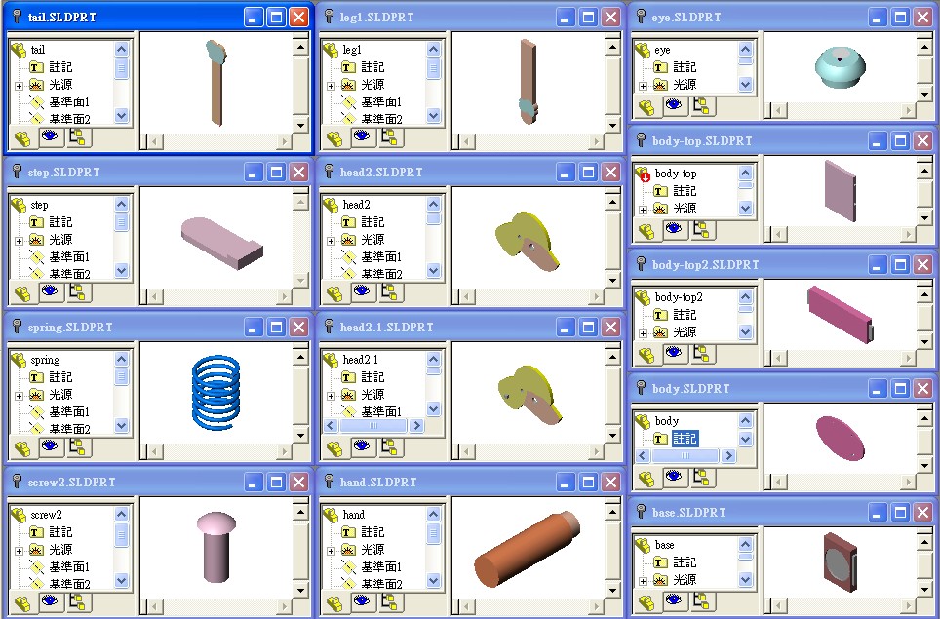Open PropertyManager tab in tail window

pos(50,137)
